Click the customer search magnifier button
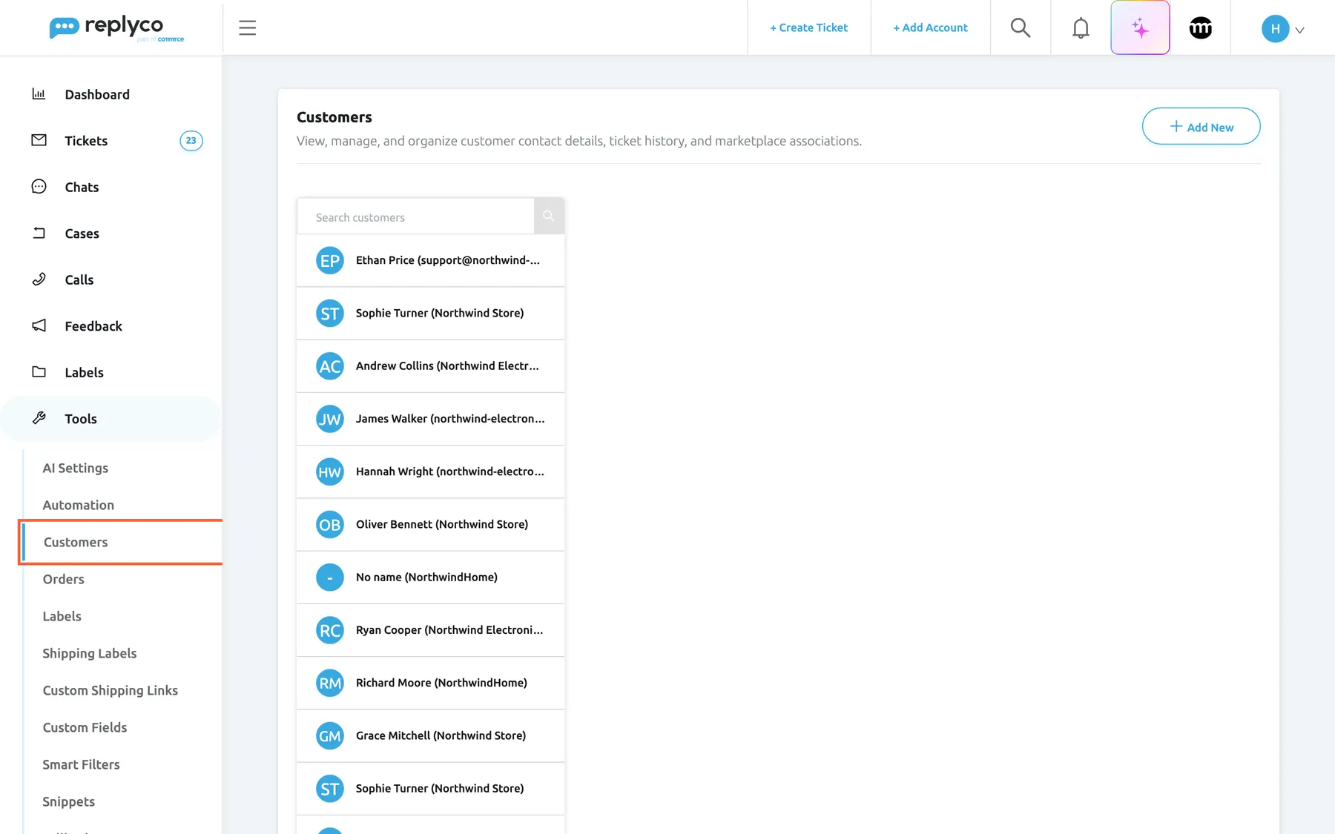 549,216
